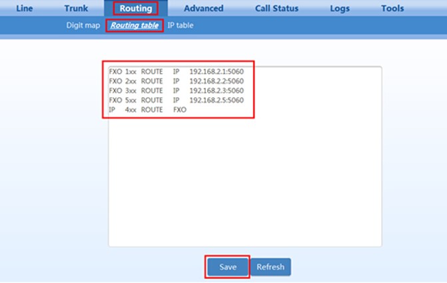Click the 4xx pattern in the IP rule
447x283 pixels.
[131, 110]
